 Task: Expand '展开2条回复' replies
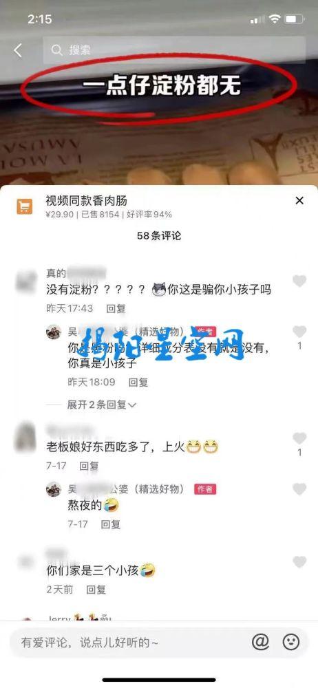[x=101, y=405]
